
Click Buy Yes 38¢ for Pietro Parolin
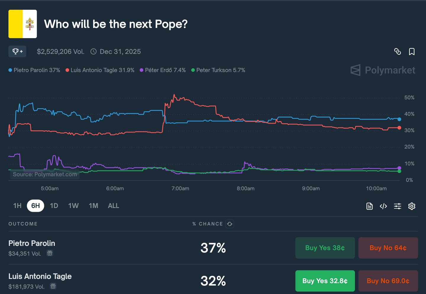coord(325,248)
